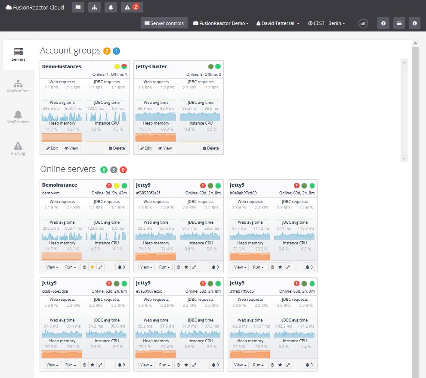The height and width of the screenshot is (378, 426).
Task: Toggle the favorite star on Jetty9 31fed7ff96c5
Action: pyautogui.click(x=280, y=365)
